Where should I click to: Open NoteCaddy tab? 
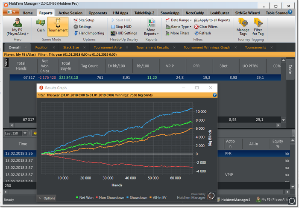(195, 13)
